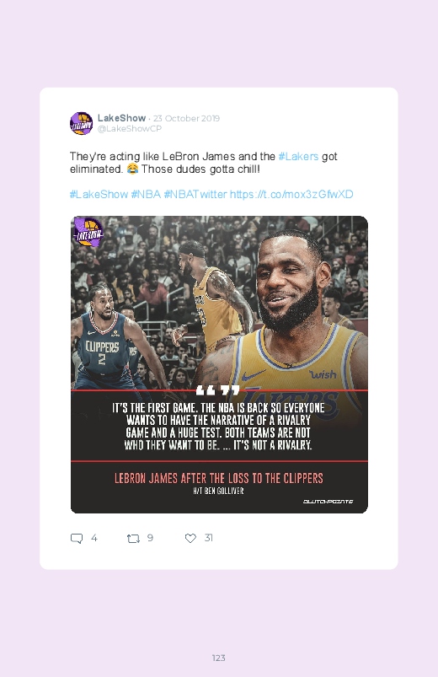Click the @LakeShowCP handle
The width and height of the screenshot is (438, 677).
130,129
